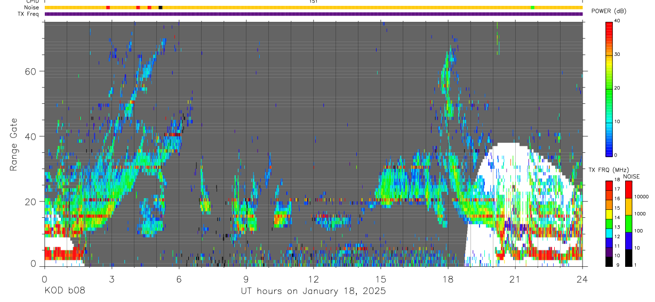Image resolution: width=655 pixels, height=302 pixels.
Task: Click the blue swatch on the NOISE colorbar
Action: [628, 241]
